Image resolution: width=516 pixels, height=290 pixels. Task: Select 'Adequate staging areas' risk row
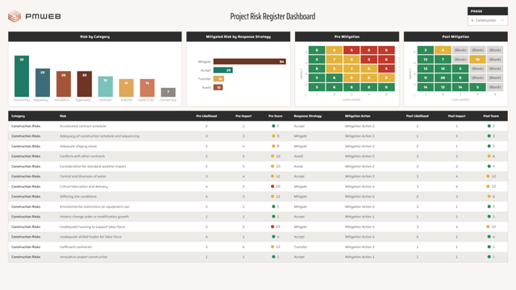tap(258, 146)
